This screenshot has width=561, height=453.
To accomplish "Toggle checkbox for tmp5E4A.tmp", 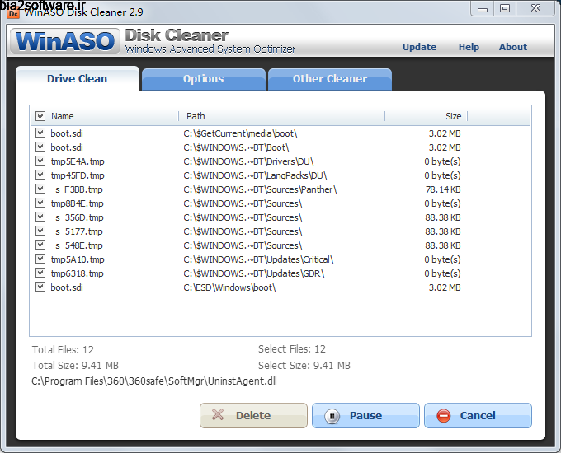I will coord(40,161).
